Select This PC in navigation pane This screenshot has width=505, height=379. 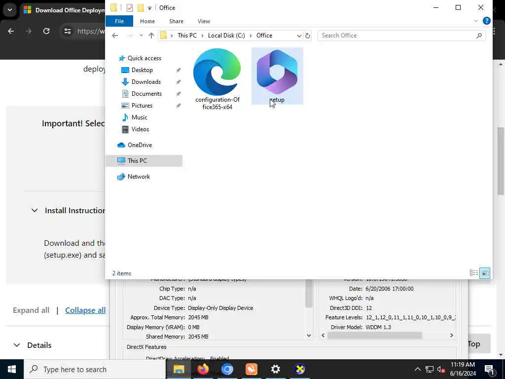pos(144,161)
